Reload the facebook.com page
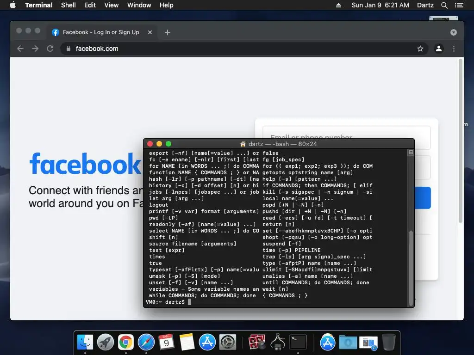This screenshot has width=474, height=355. [x=50, y=49]
